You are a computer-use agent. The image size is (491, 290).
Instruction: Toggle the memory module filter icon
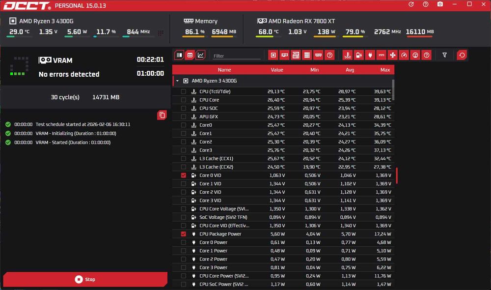[318, 55]
